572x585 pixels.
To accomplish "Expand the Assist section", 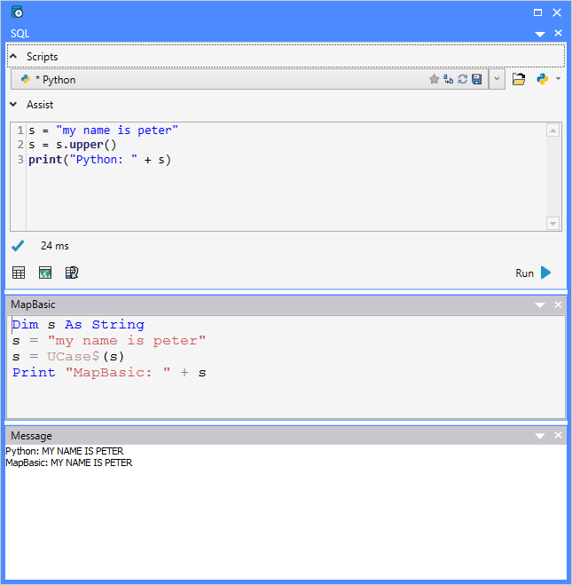I will coord(13,105).
